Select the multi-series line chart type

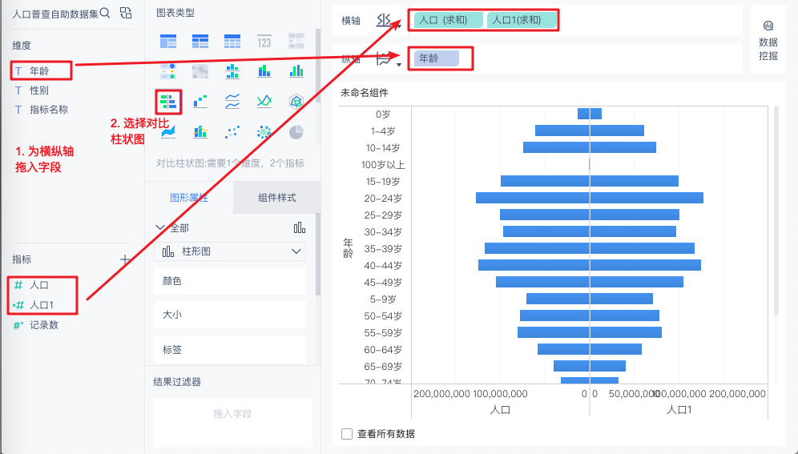tap(264, 102)
